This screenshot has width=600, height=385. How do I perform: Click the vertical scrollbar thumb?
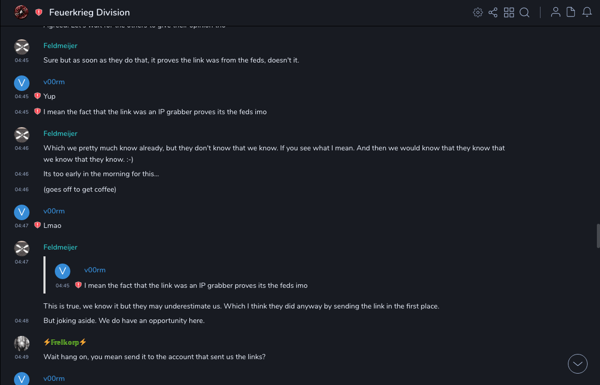coord(598,236)
